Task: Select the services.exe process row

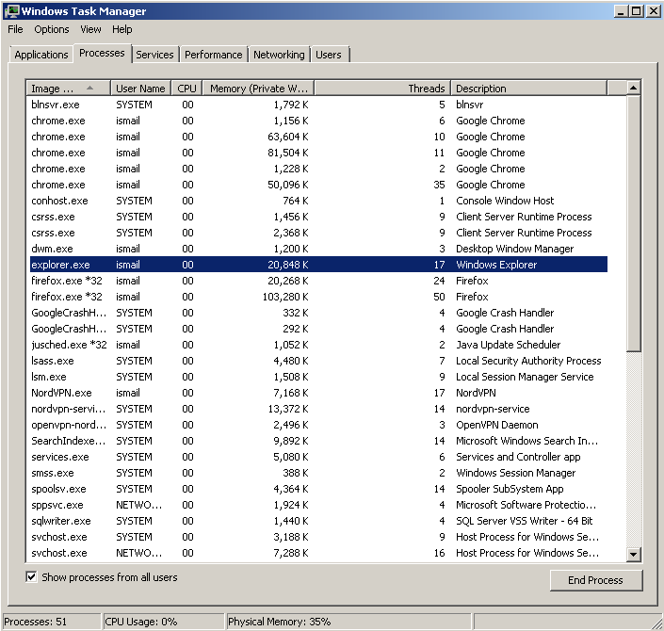Action: [318, 457]
